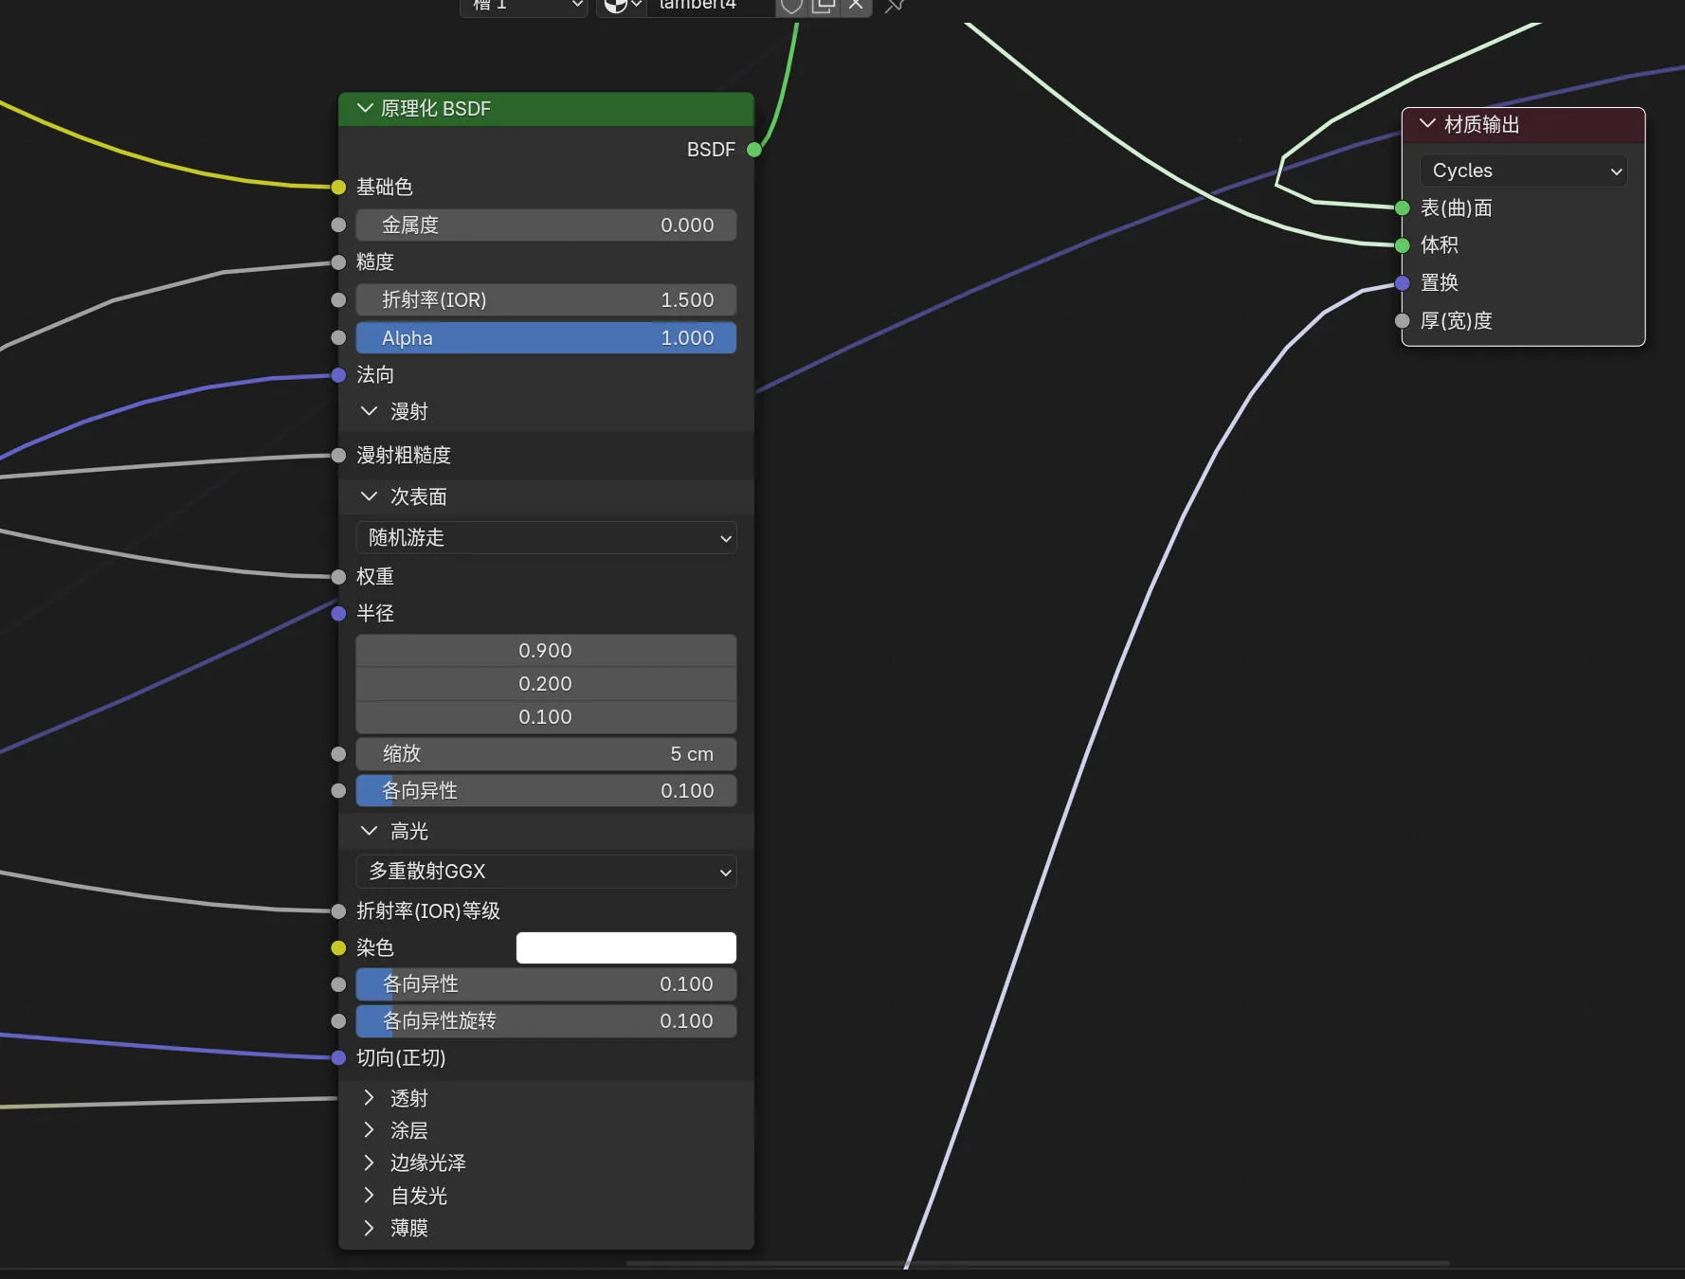Toggle the pin icon beside the material field
1685x1279 pixels.
pyautogui.click(x=894, y=6)
